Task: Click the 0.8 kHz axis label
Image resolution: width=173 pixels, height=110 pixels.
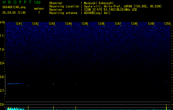Action: [x=2, y=77]
